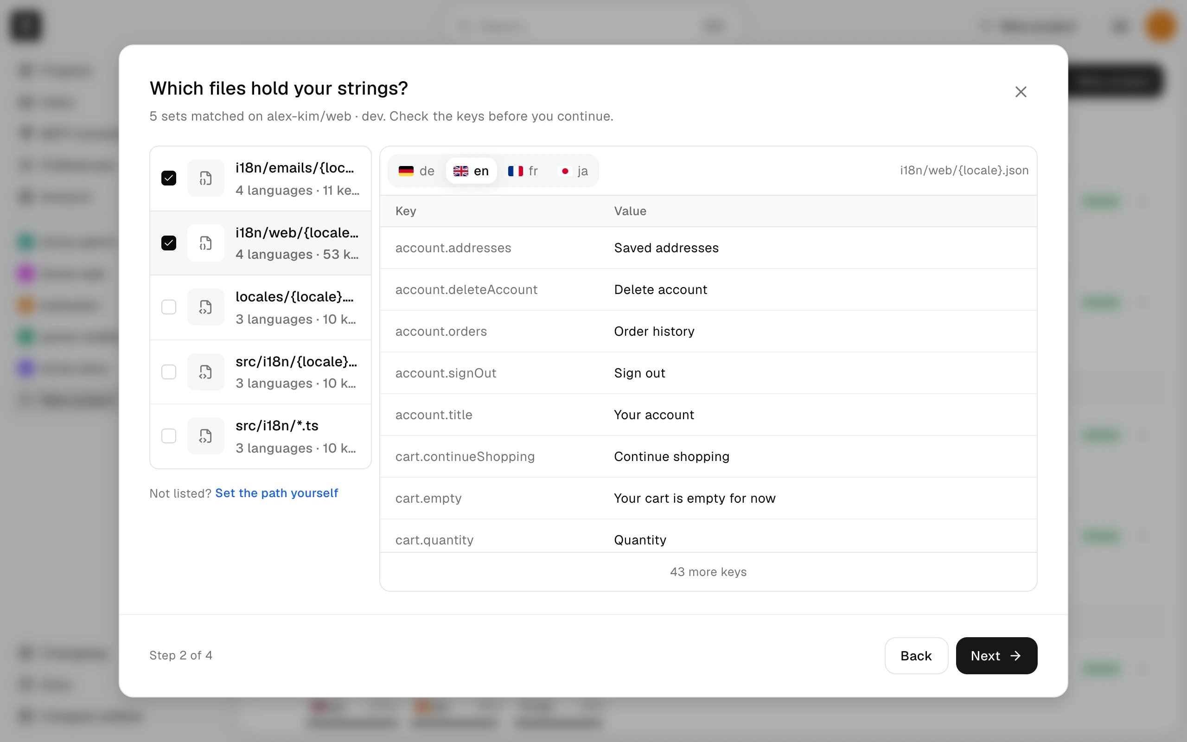Click the German flag icon
Screen dimensions: 1187x742
406,171
